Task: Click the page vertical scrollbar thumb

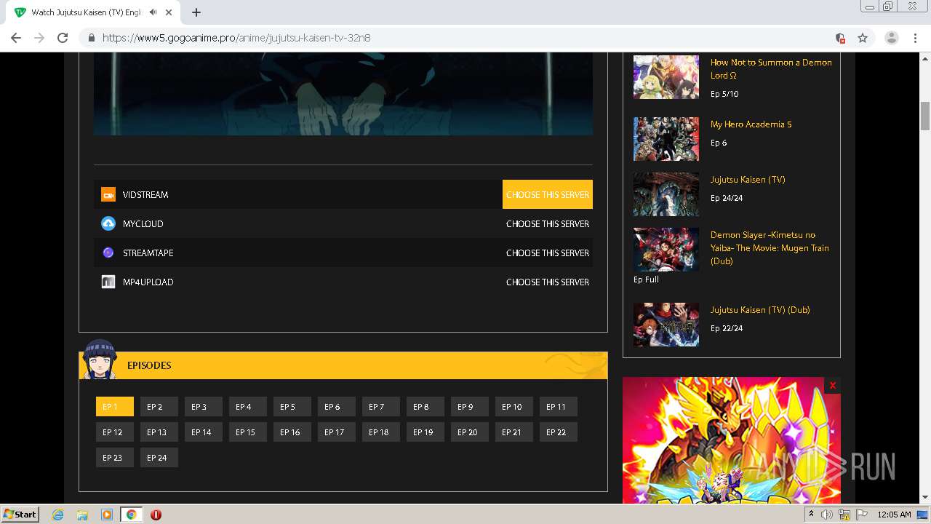Action: tap(925, 116)
